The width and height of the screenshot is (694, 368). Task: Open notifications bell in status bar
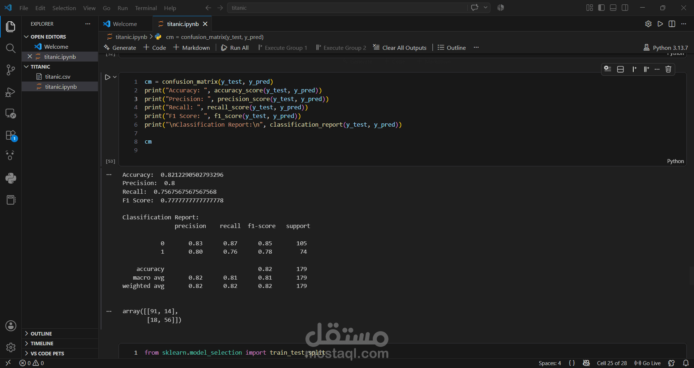pyautogui.click(x=686, y=363)
